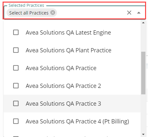
Task: Click the list scrollbar up arrow
Action: (143, 23)
